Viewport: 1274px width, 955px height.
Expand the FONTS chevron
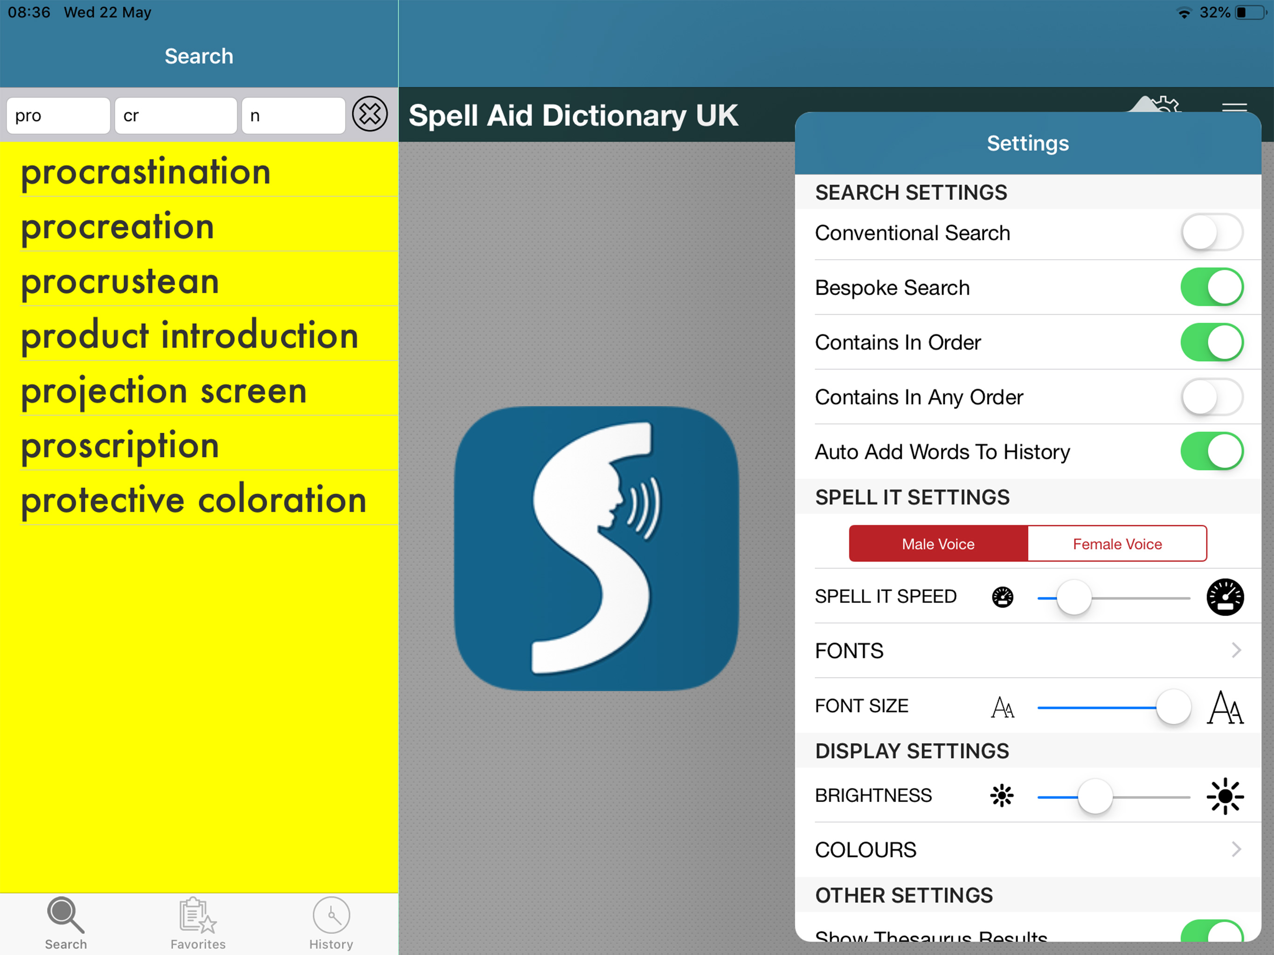tap(1236, 651)
